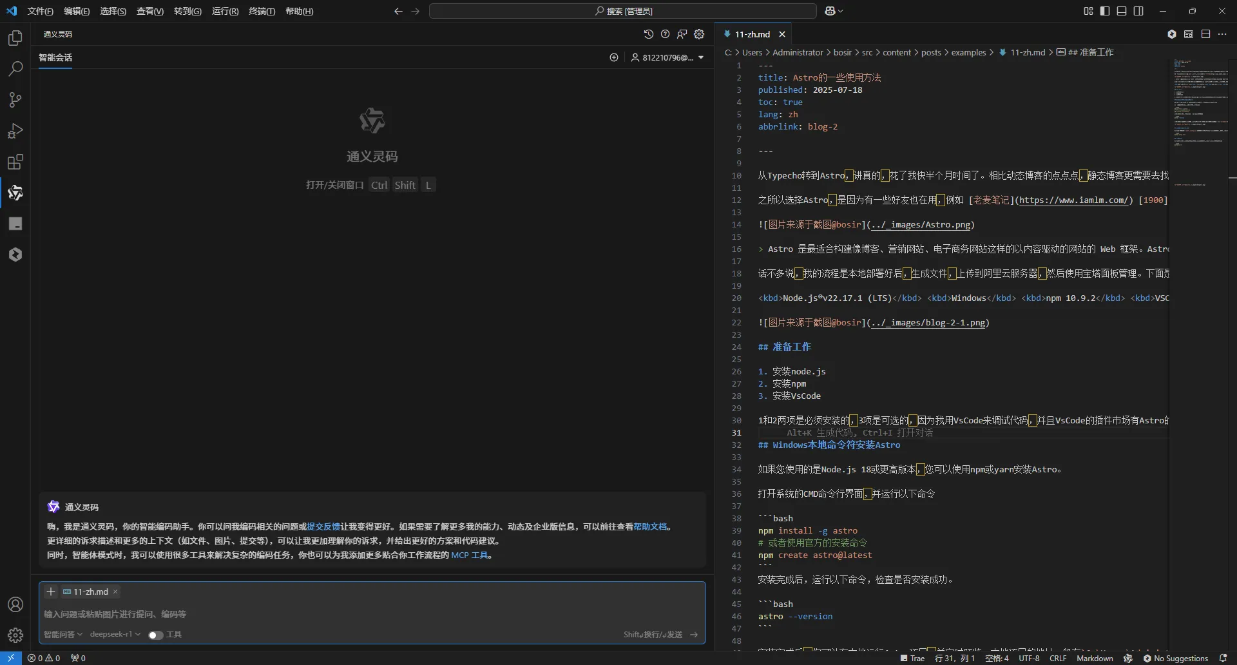1237x665 pixels.
Task: Select the Tongyi Lingma icon in activity bar
Action: click(15, 193)
